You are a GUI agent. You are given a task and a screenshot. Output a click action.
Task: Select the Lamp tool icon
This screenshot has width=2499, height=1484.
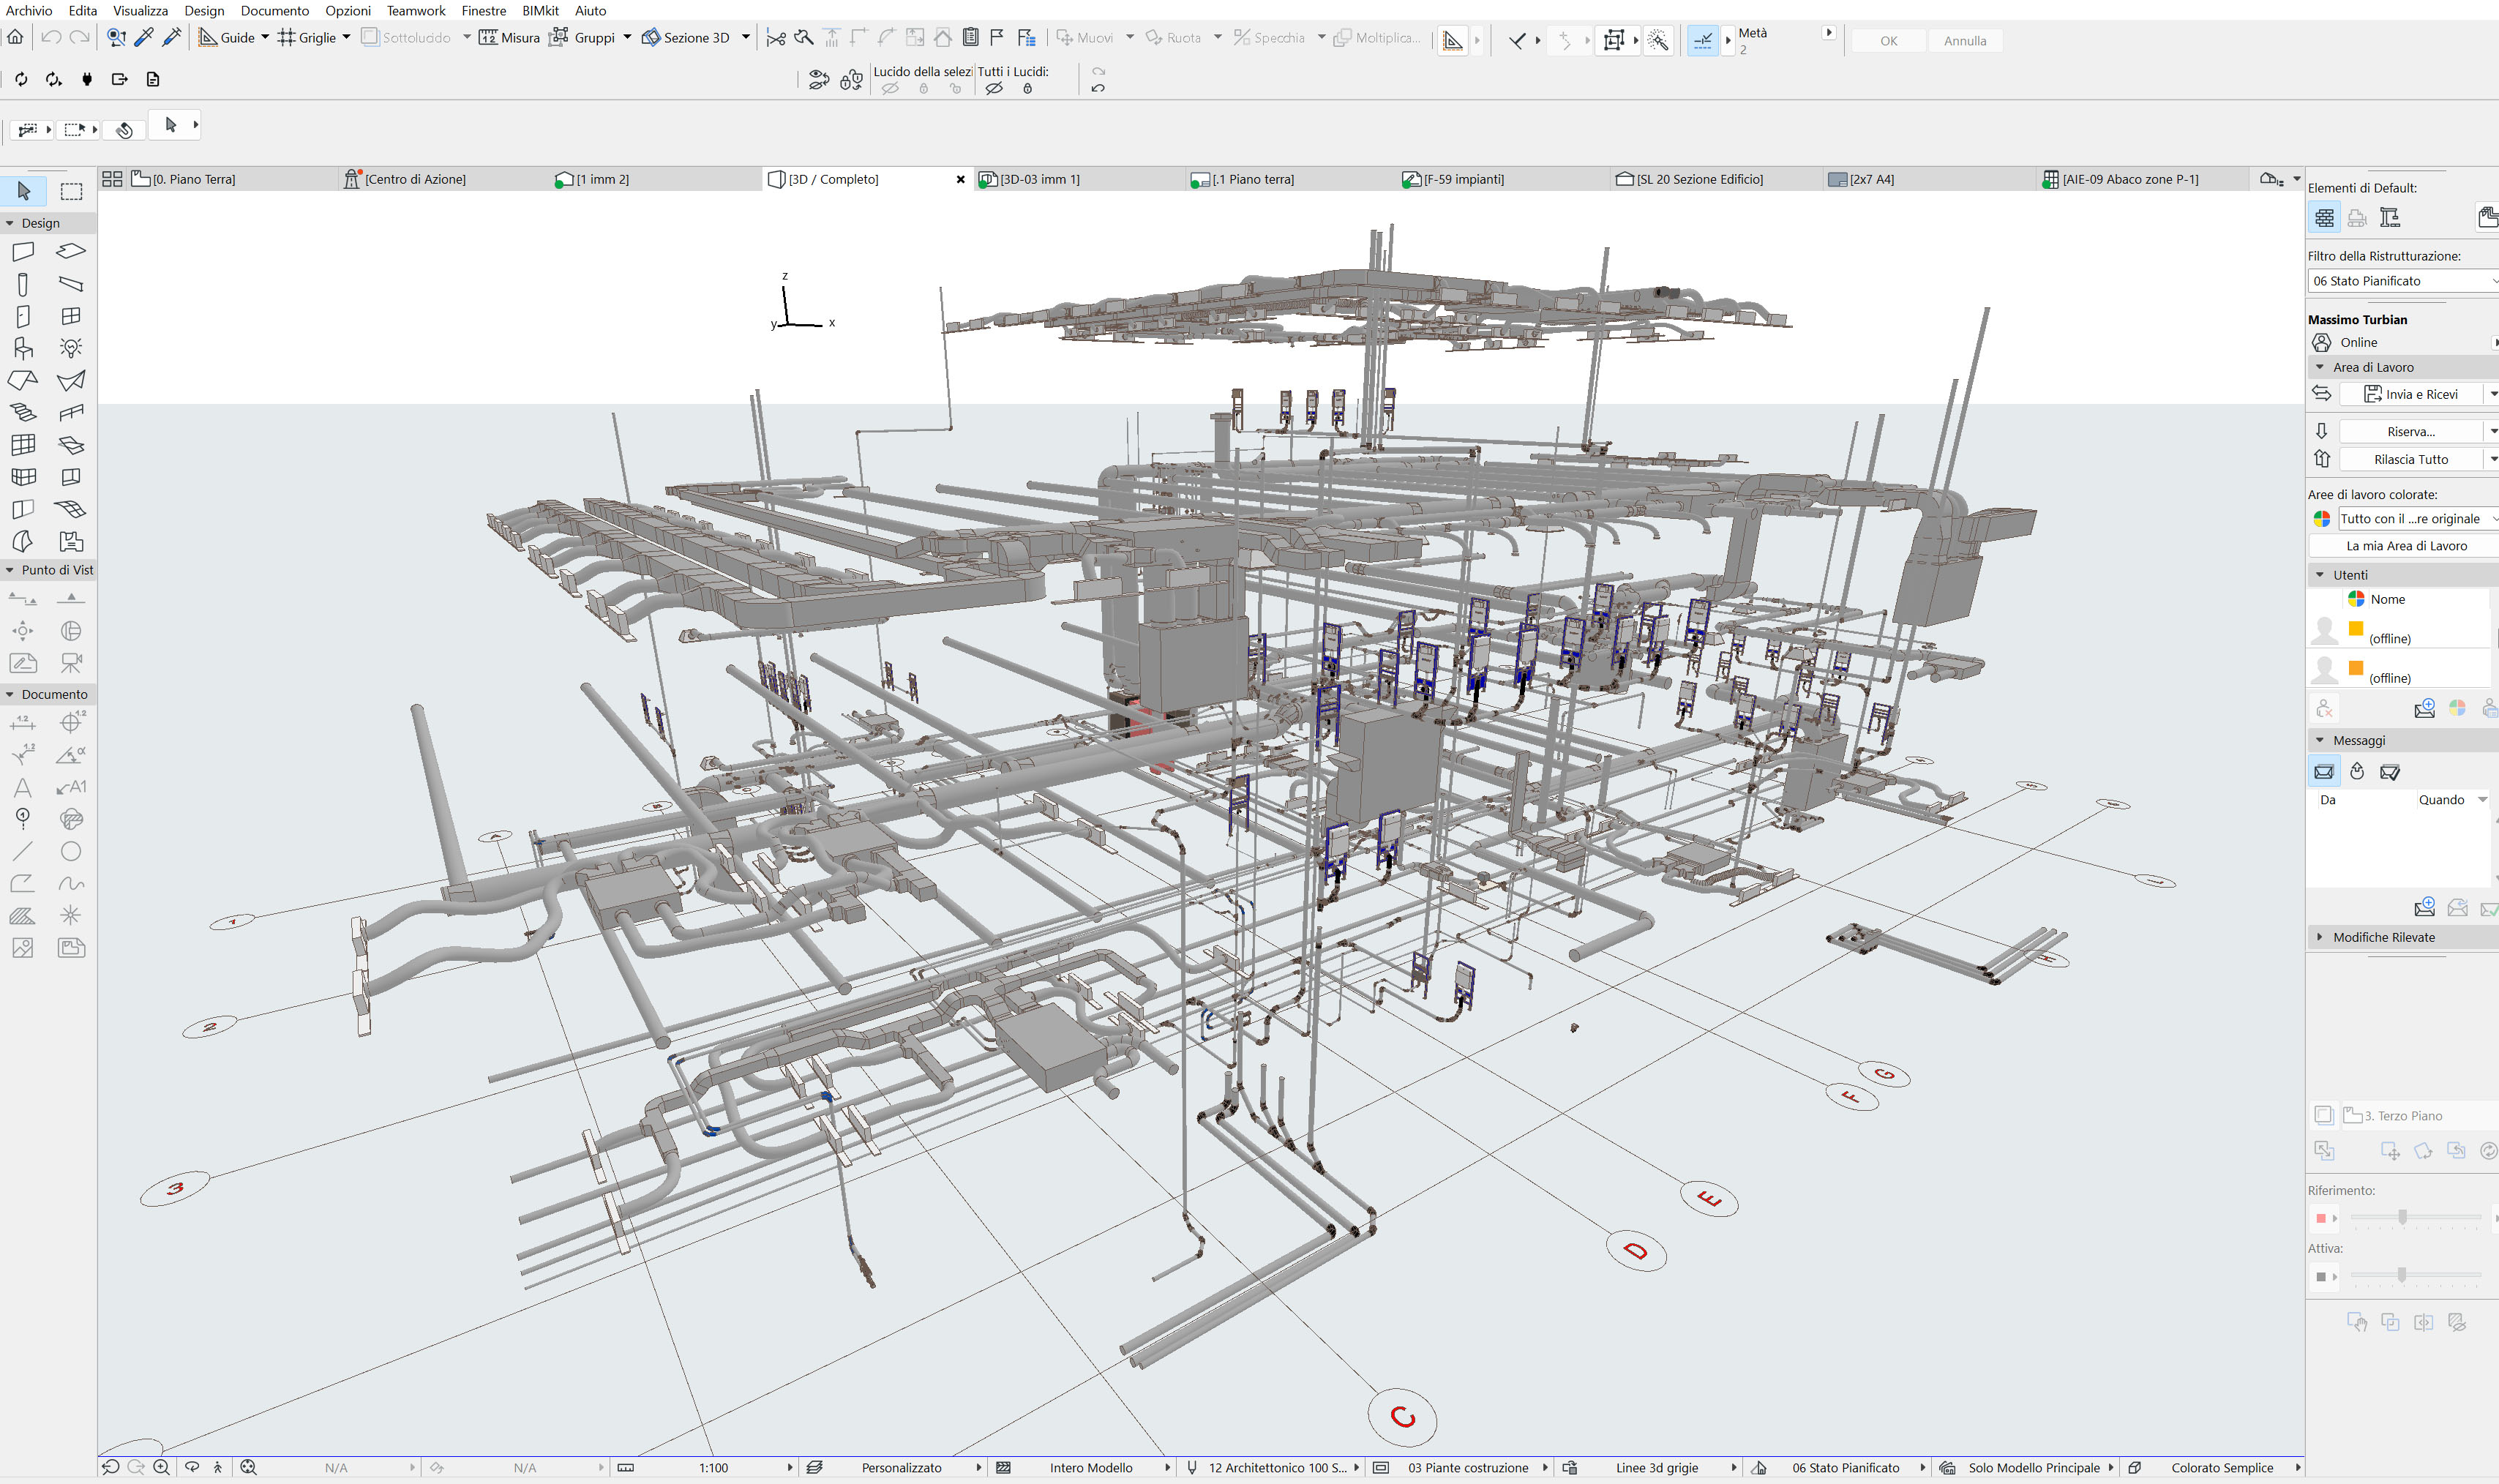coord(70,348)
